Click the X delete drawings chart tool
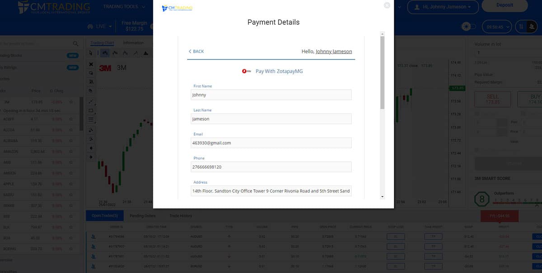Image resolution: width=542 pixels, height=273 pixels. (x=91, y=64)
